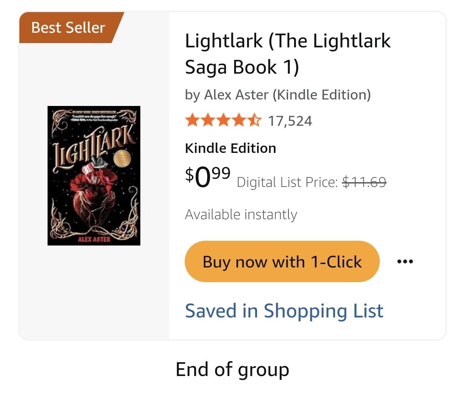Image resolution: width=465 pixels, height=401 pixels.
Task: Click the LIGHTLARK lettering on the cover image
Action: [93, 148]
